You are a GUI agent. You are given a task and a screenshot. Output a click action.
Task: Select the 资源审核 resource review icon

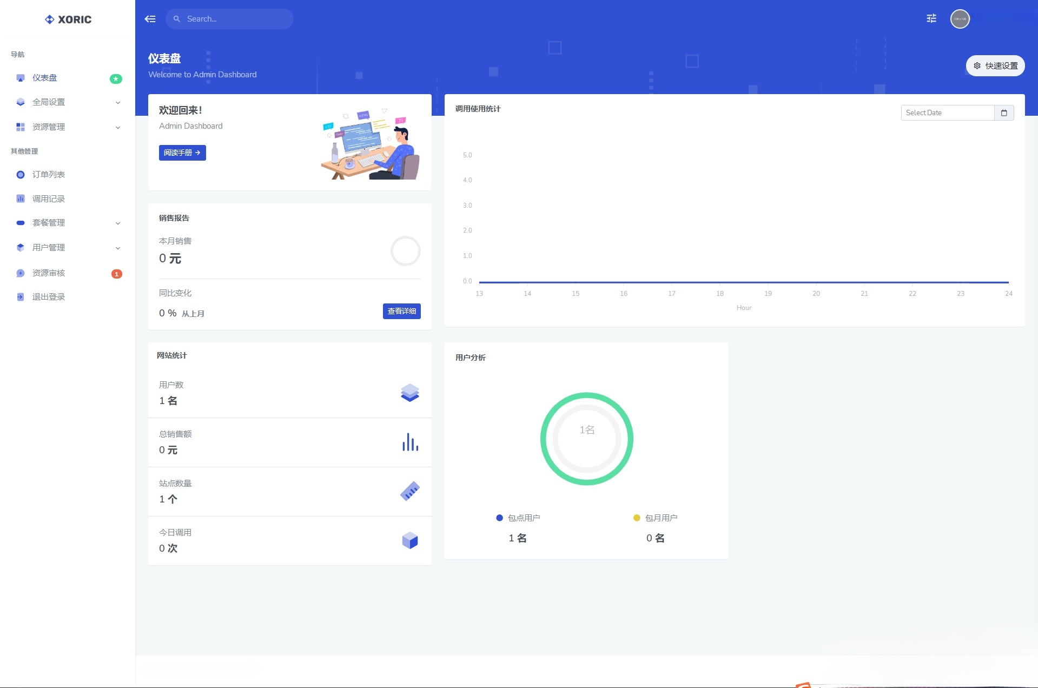pos(20,273)
